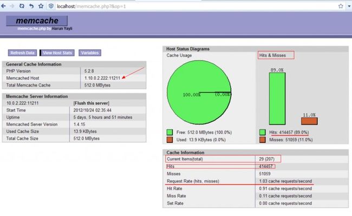Select the Uptime value 5 days, 5 hours and 51 minutes
The image size is (352, 216).
point(103,117)
